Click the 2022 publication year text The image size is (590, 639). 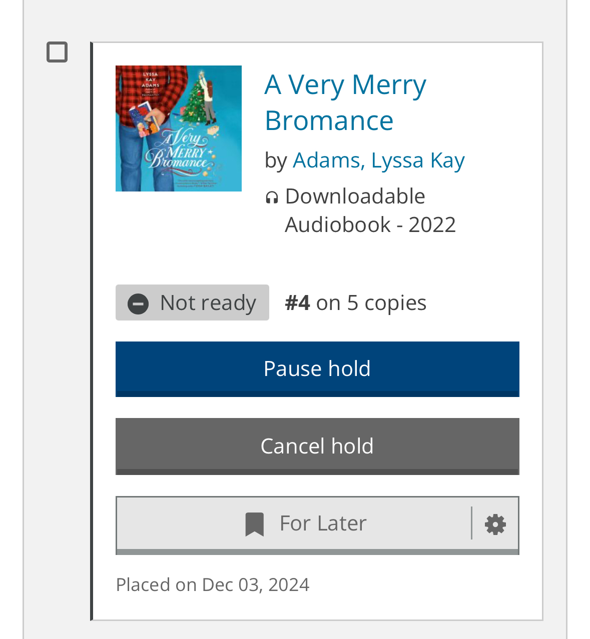[432, 224]
